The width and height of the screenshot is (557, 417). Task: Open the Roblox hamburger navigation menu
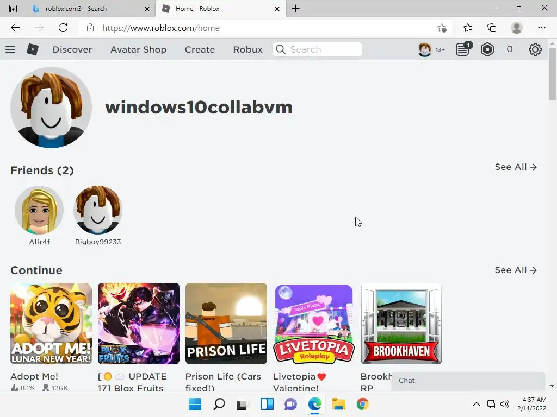[10, 49]
